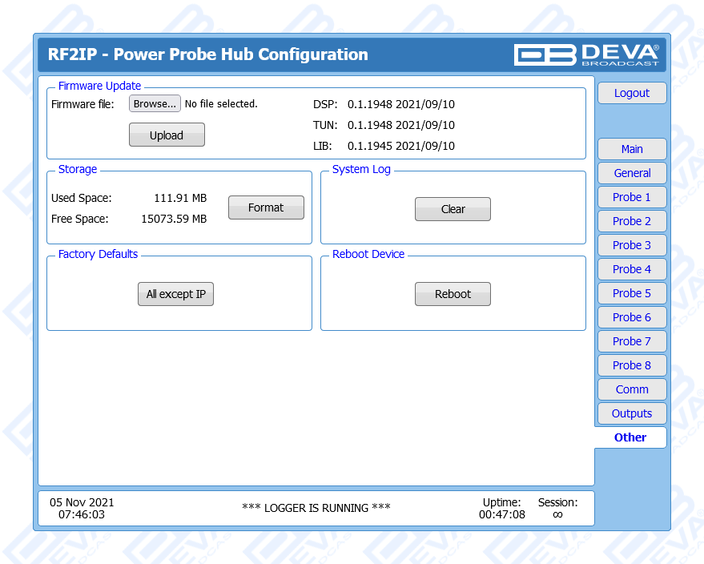Select the Probe 8 tab

(x=631, y=365)
